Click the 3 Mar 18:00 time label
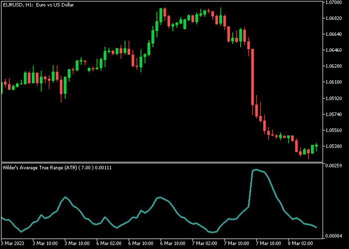349x249 pixels. click(x=77, y=244)
